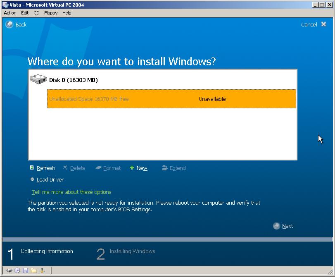This screenshot has height=277, width=335.
Task: Click the Load Driver disc icon
Action: [x=32, y=179]
